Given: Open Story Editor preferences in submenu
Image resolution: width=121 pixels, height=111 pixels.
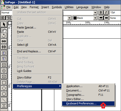Looking at the screenshot, I should (x=88, y=99).
